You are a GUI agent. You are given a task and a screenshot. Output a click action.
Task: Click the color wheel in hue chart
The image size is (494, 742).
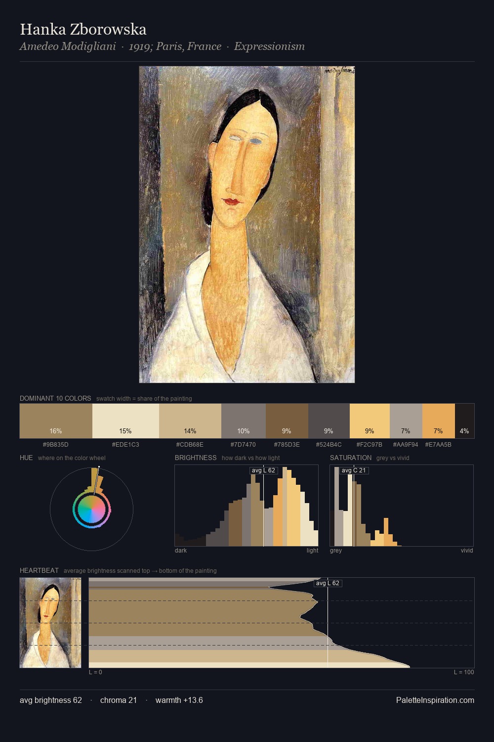[91, 509]
